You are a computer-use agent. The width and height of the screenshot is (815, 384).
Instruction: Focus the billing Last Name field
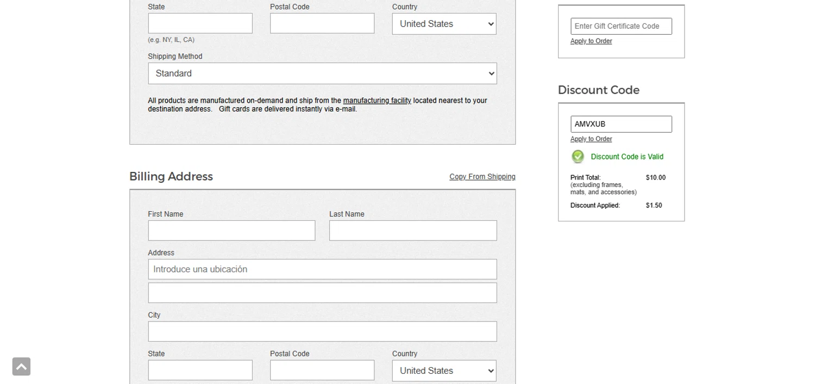coord(413,231)
